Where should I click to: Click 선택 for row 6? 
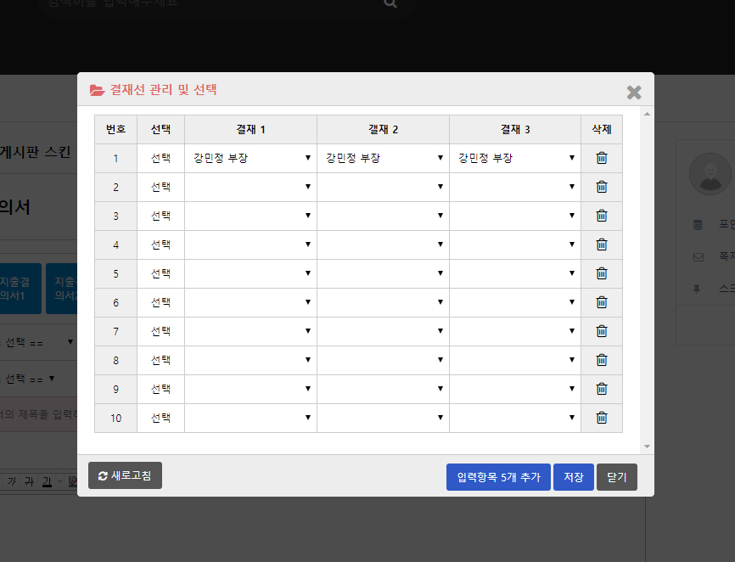(x=160, y=302)
